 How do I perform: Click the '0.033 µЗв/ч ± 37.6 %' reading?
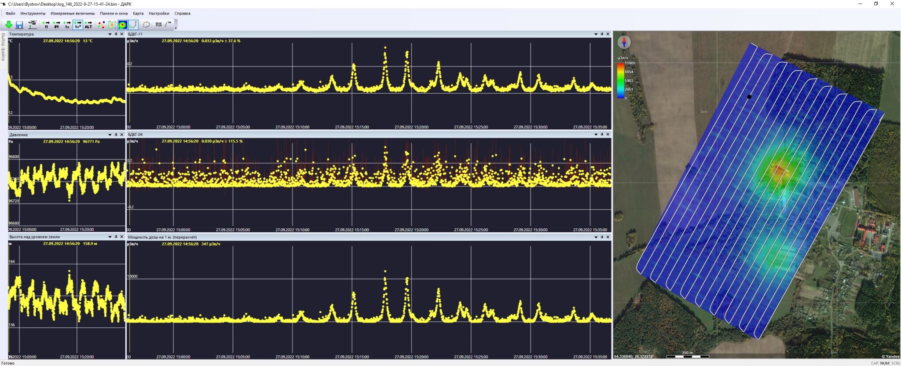[221, 41]
